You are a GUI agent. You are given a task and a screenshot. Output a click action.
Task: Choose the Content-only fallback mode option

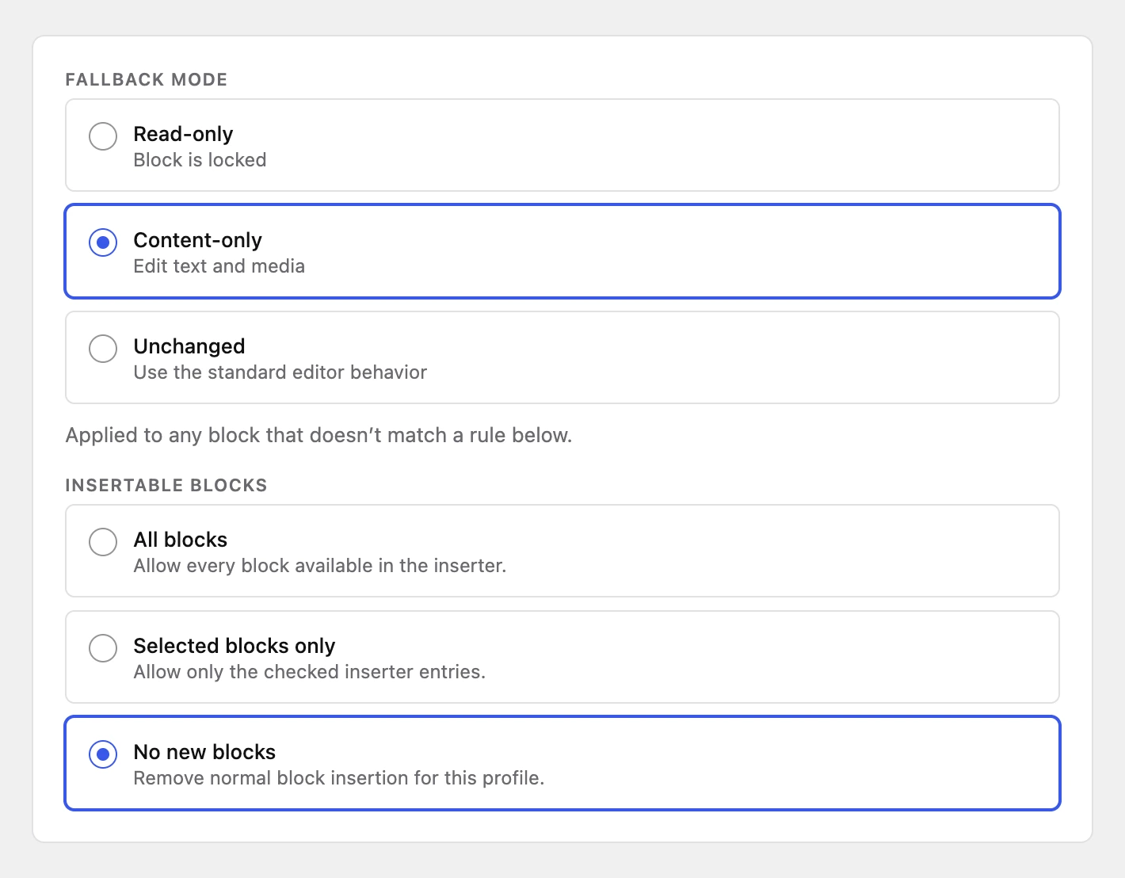click(562, 251)
